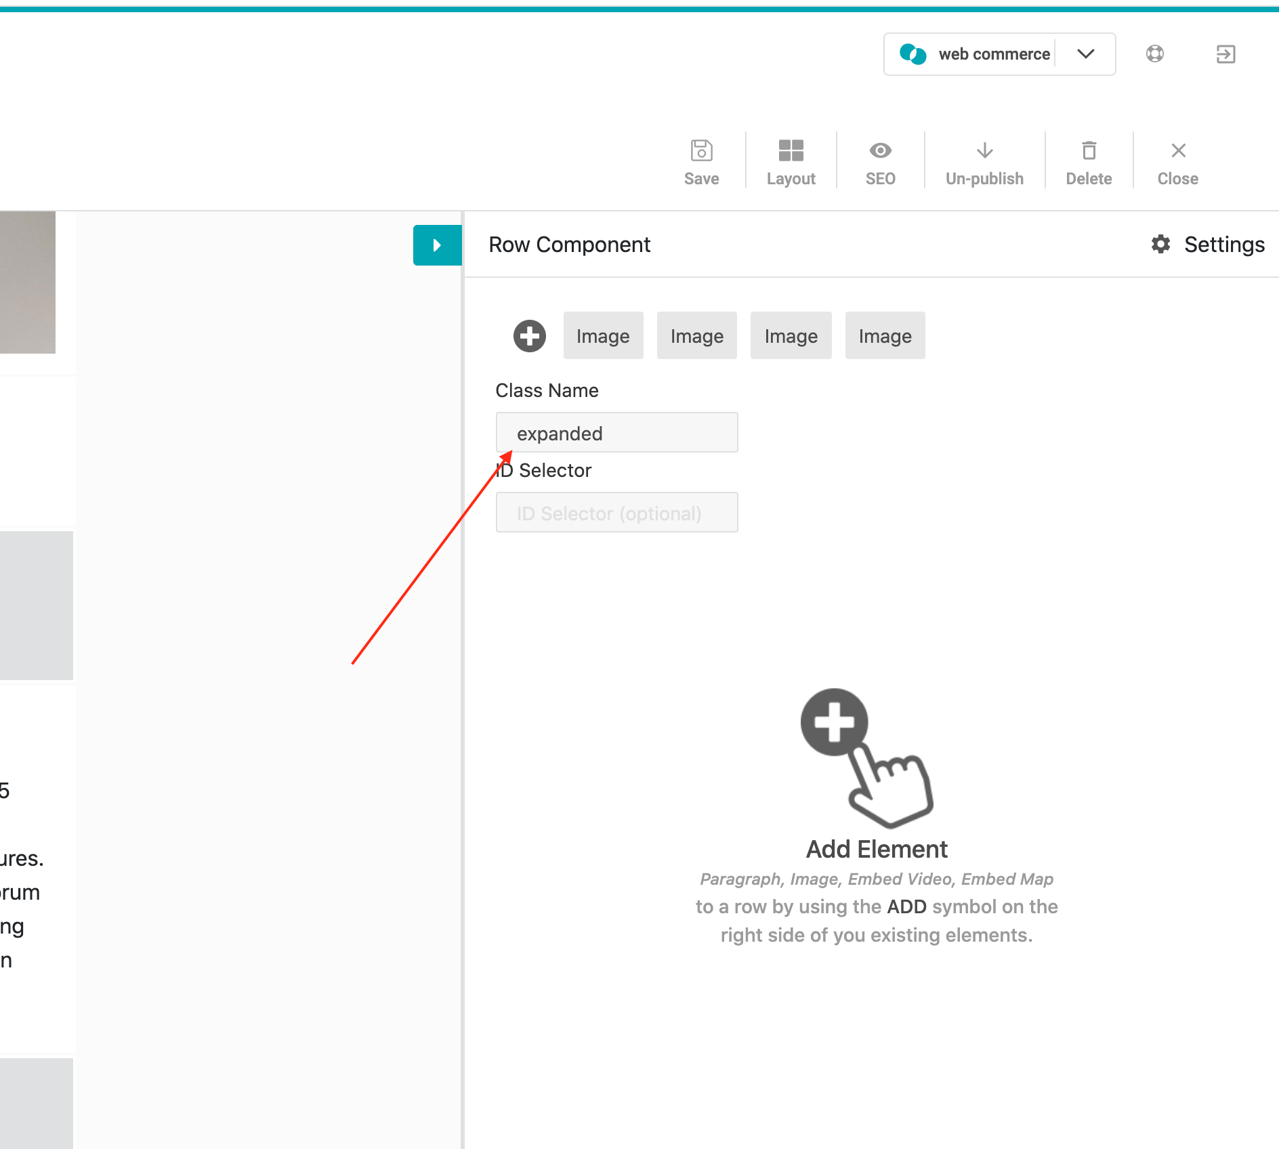Click the ID Selector optional input
1279x1149 pixels.
[616, 512]
